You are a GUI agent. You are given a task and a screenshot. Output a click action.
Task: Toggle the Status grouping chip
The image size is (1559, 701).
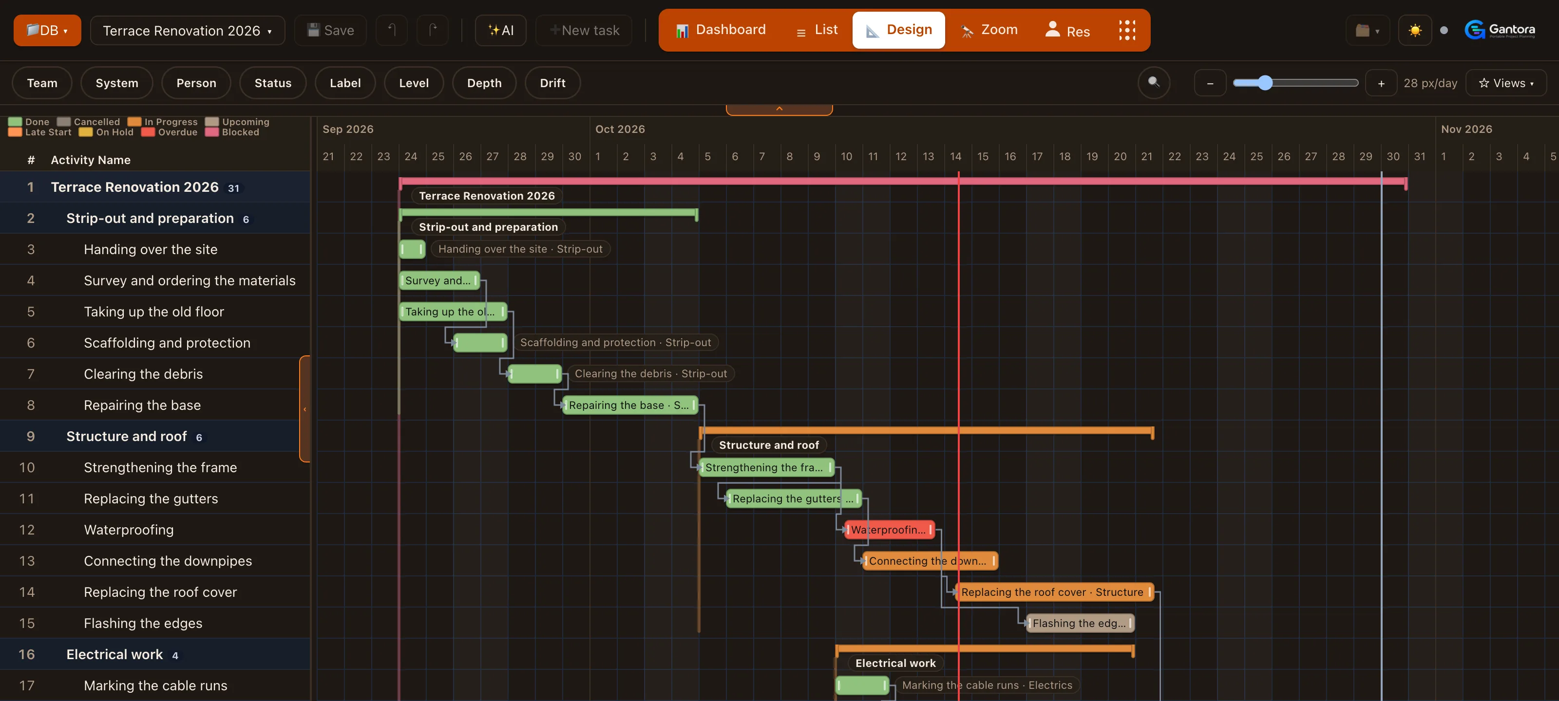click(x=273, y=83)
